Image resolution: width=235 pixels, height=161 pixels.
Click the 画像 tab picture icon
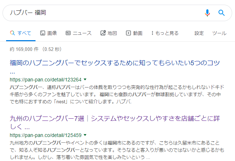coord(43,33)
